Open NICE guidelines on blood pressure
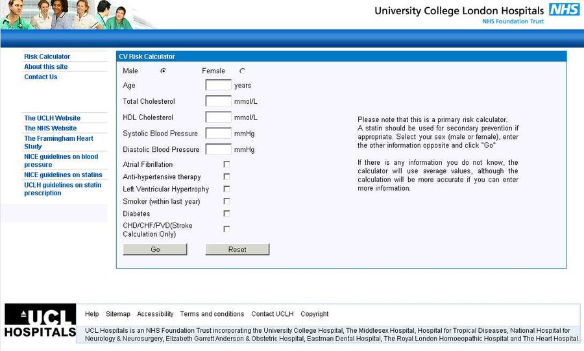The height and width of the screenshot is (351, 584). point(61,160)
